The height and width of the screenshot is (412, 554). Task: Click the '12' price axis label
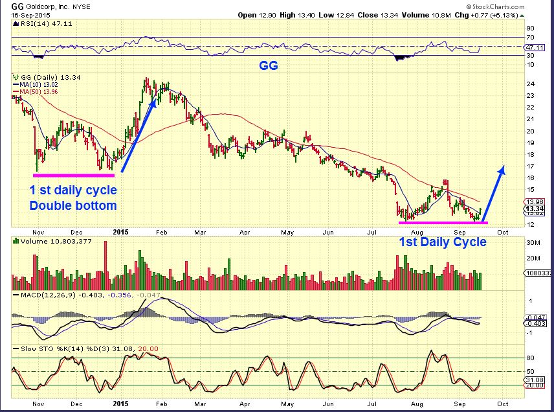tap(530, 225)
